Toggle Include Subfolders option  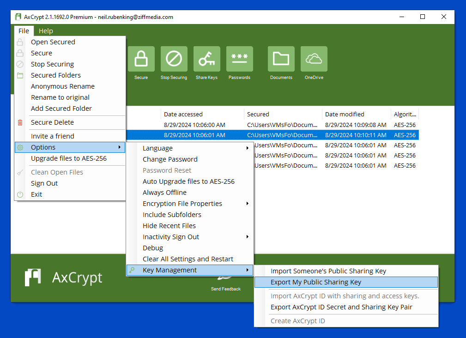(171, 214)
